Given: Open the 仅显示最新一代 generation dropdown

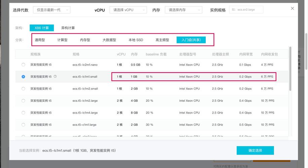Looking at the screenshot, I should [51, 10].
